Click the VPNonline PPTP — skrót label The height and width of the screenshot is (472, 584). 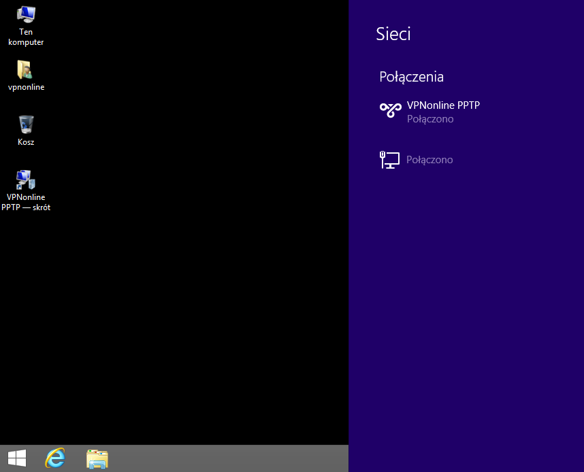pos(26,202)
